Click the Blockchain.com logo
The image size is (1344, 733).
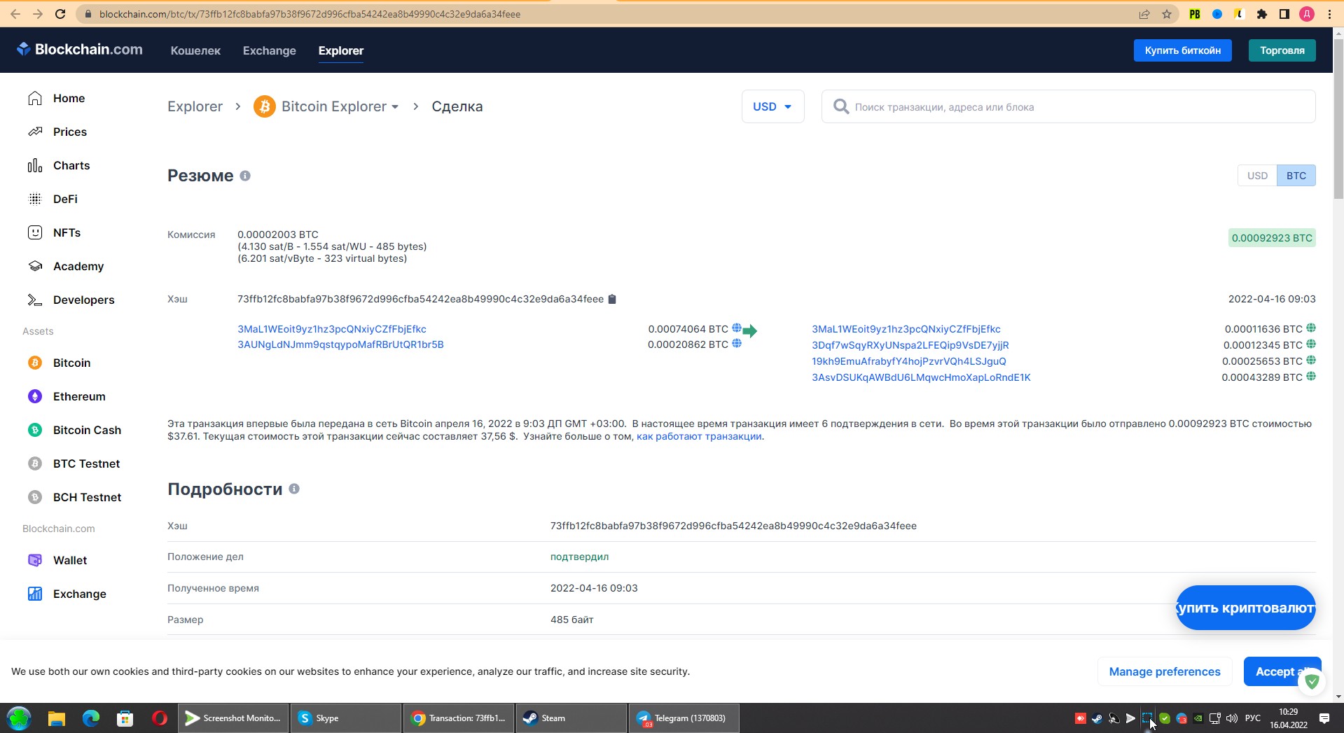(79, 49)
